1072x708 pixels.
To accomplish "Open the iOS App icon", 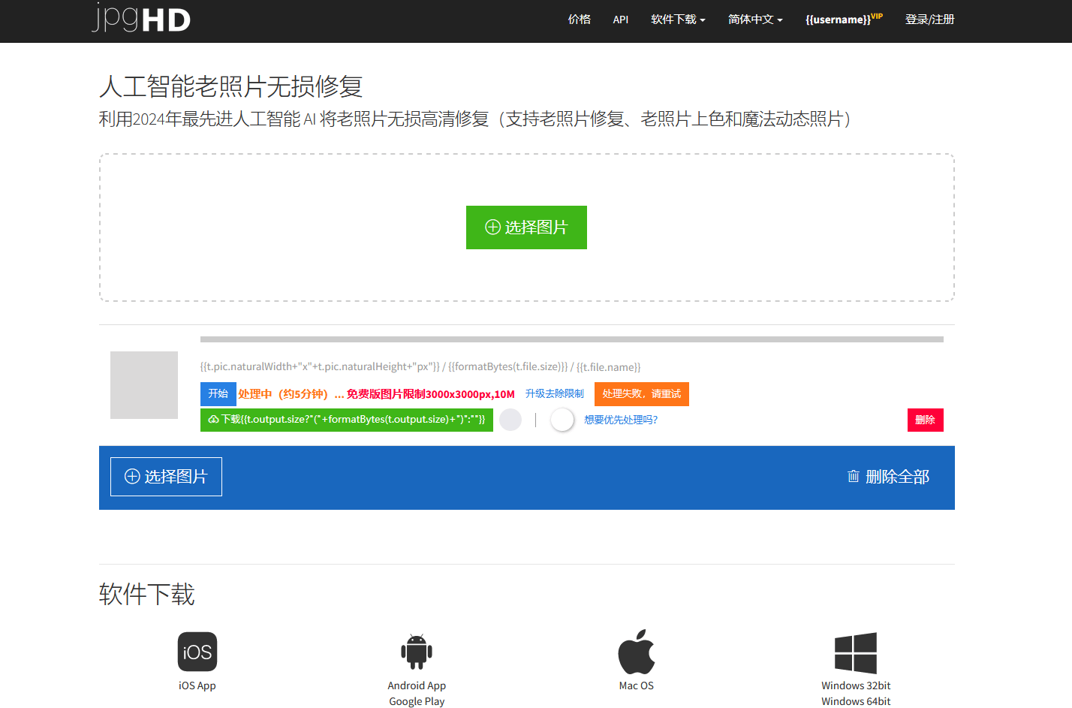I will (x=197, y=652).
